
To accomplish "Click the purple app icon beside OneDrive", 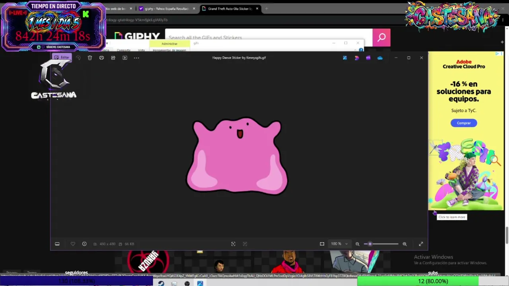I will (x=368, y=58).
